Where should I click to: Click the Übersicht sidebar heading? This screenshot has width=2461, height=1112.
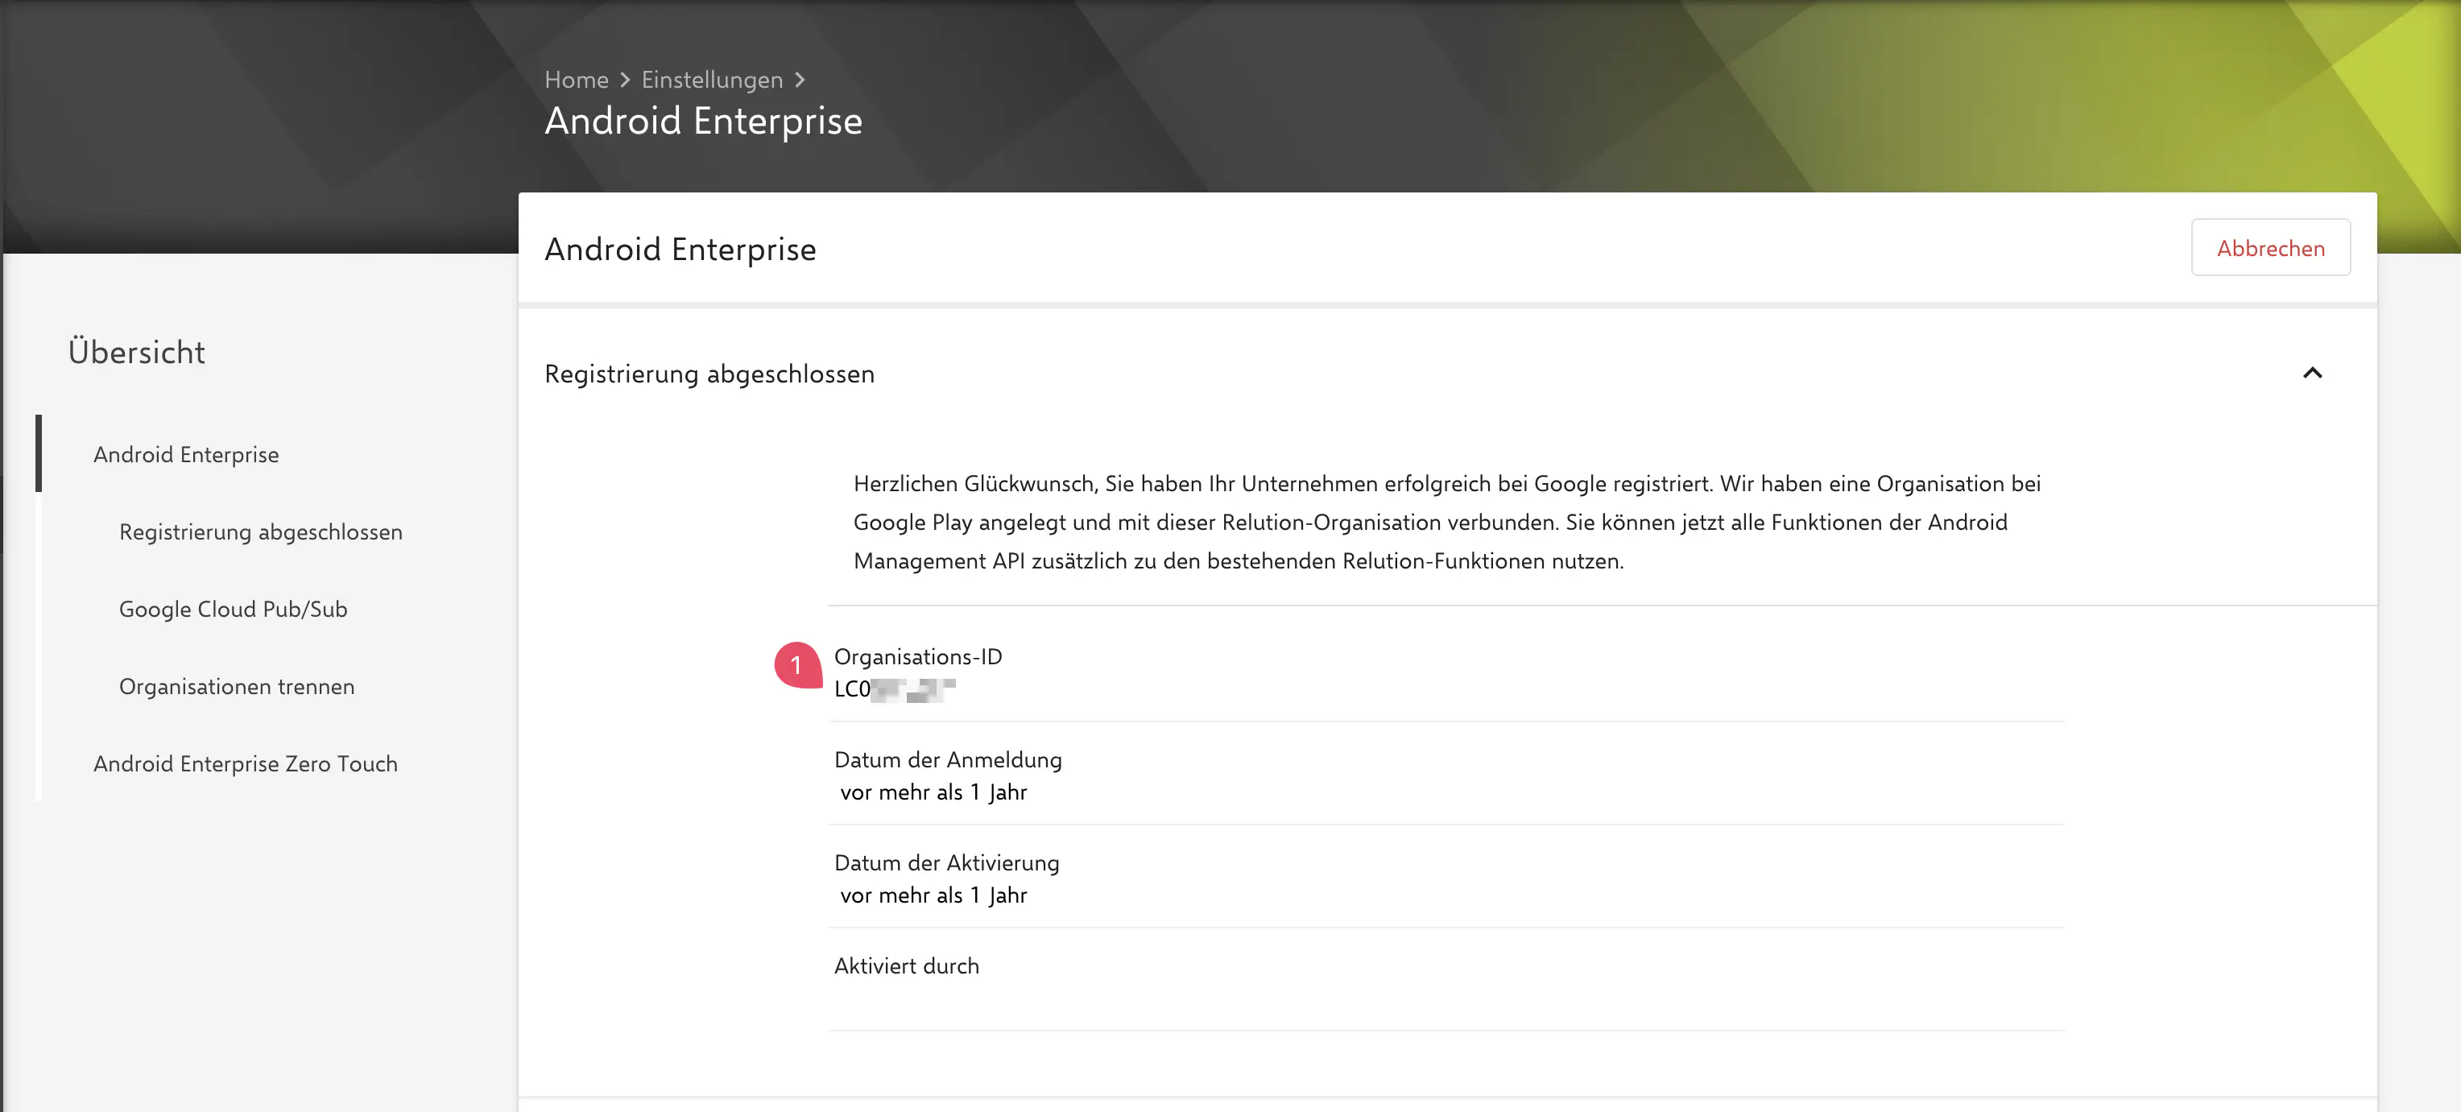(135, 352)
